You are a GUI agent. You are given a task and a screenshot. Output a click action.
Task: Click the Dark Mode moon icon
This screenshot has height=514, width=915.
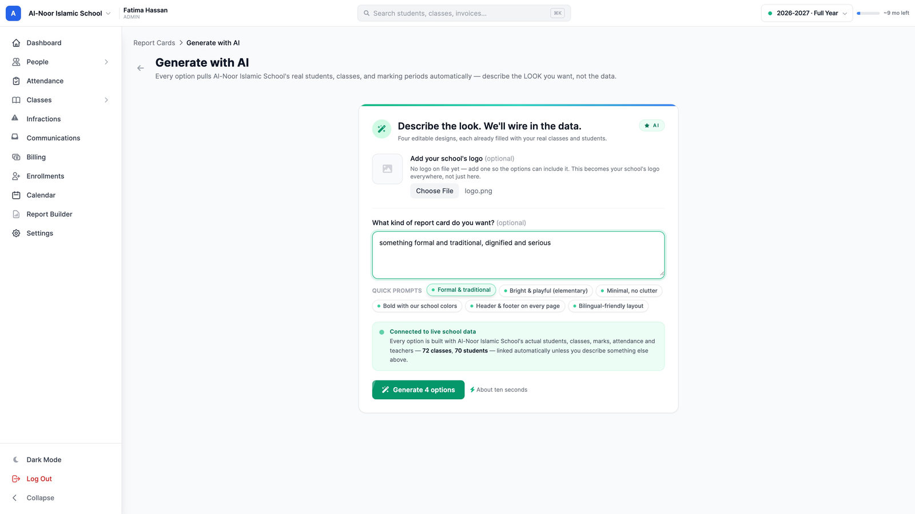click(16, 460)
